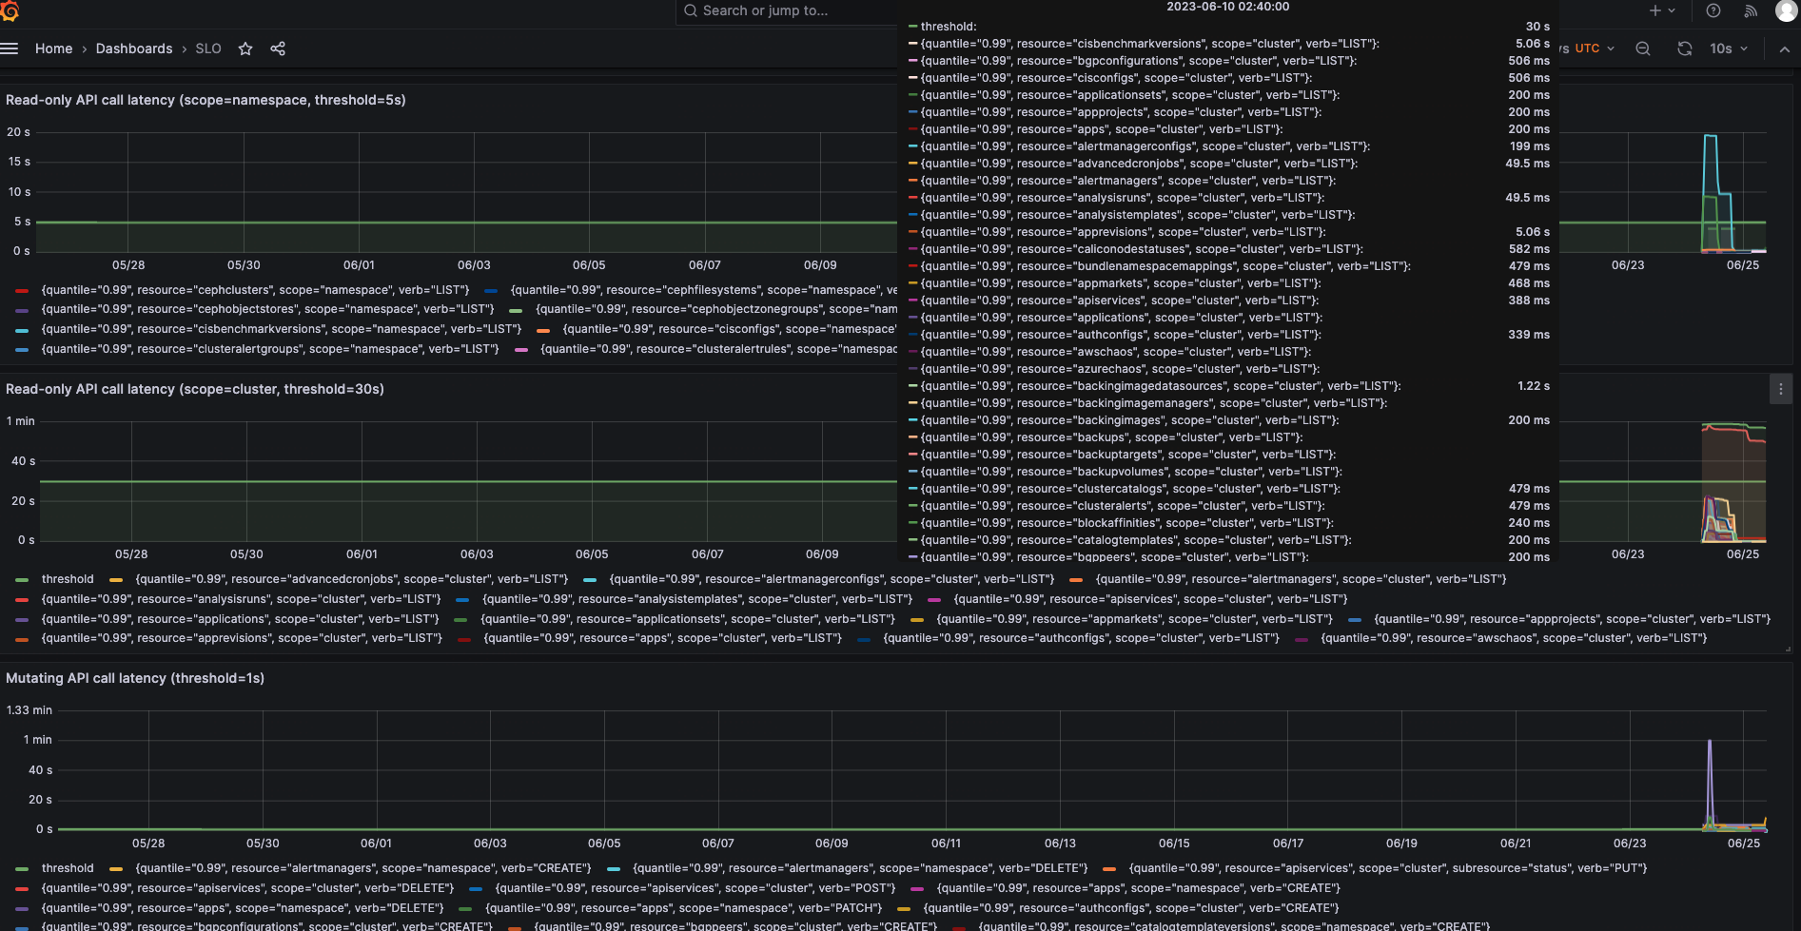Open the 10s refresh interval dropdown
This screenshot has height=931, width=1801.
tap(1729, 48)
